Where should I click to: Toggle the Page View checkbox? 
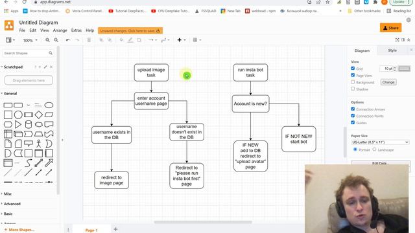353,75
